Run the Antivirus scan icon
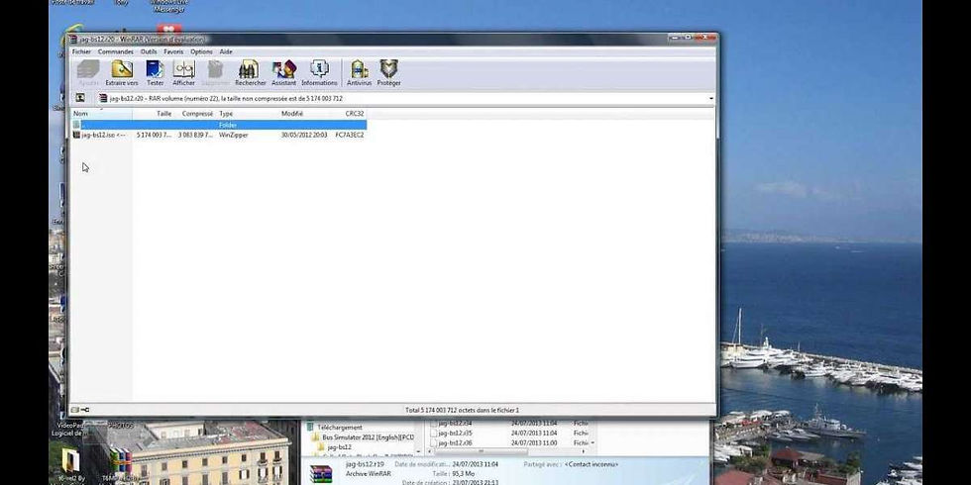The image size is (971, 485). tap(359, 68)
